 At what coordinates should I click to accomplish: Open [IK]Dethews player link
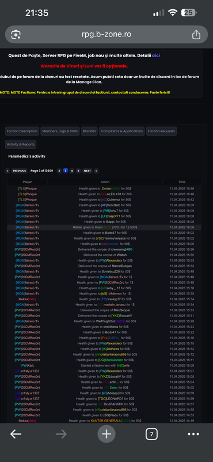coord(111,349)
